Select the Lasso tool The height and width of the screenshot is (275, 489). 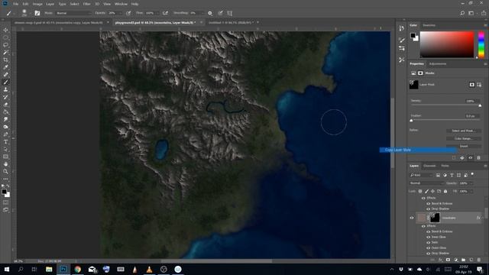pos(5,45)
